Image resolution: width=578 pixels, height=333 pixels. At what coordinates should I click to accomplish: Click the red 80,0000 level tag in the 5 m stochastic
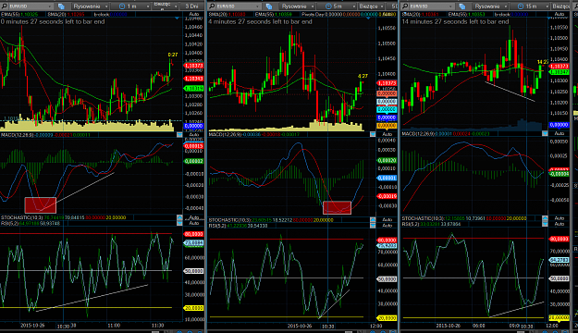tap(387, 240)
